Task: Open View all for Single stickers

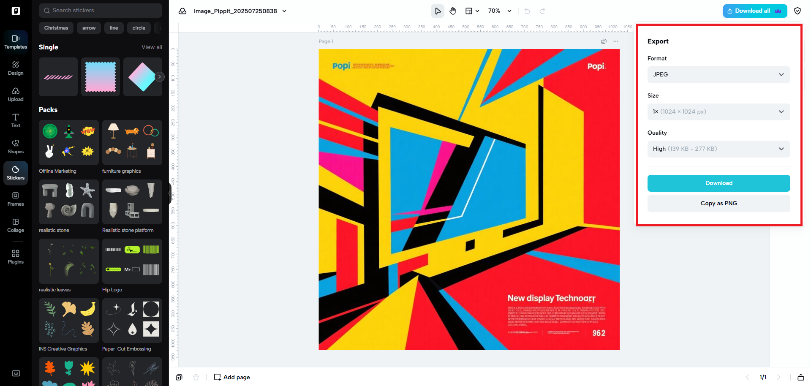Action: [151, 47]
